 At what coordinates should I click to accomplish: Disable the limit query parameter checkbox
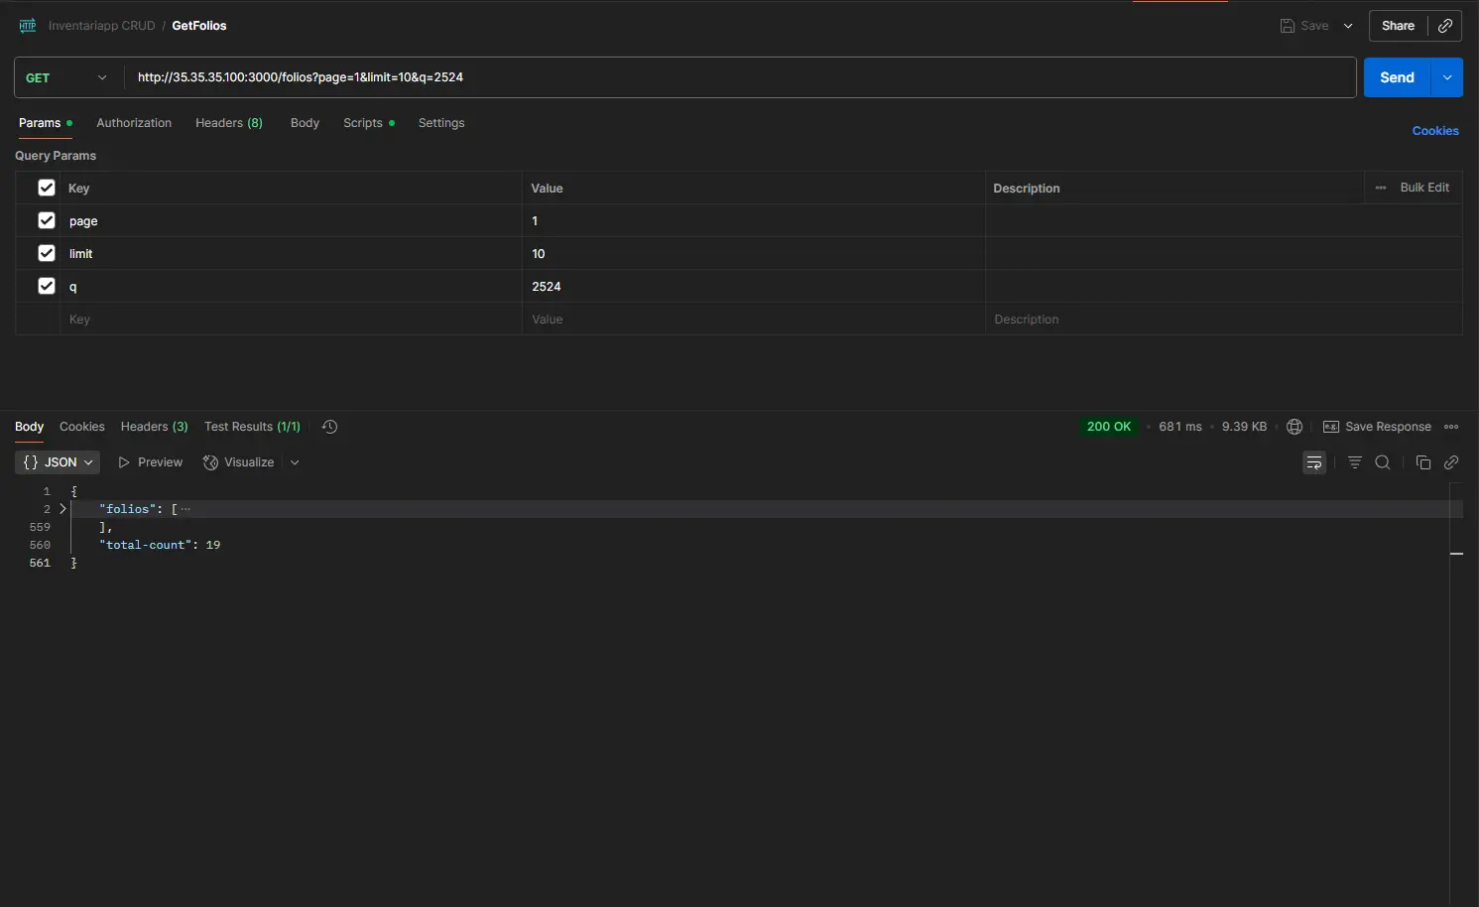pyautogui.click(x=47, y=253)
